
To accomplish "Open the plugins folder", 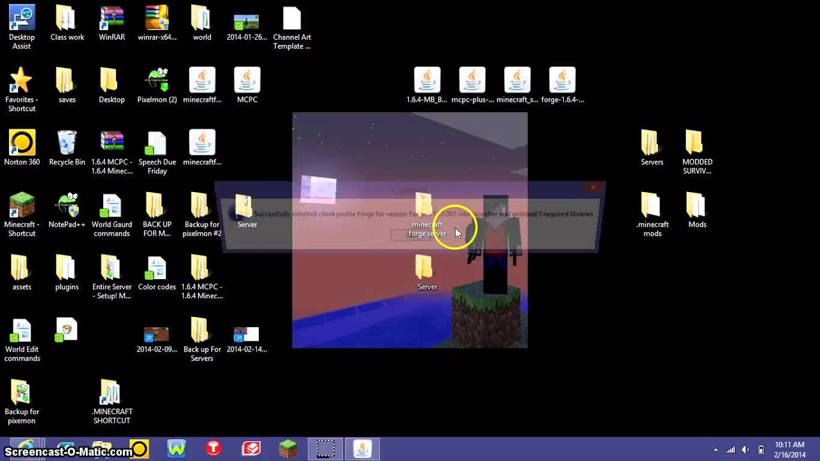I will click(67, 273).
